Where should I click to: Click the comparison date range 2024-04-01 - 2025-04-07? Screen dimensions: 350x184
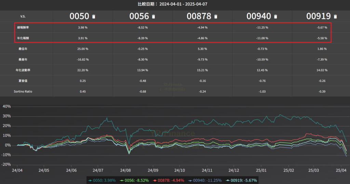(x=183, y=4)
